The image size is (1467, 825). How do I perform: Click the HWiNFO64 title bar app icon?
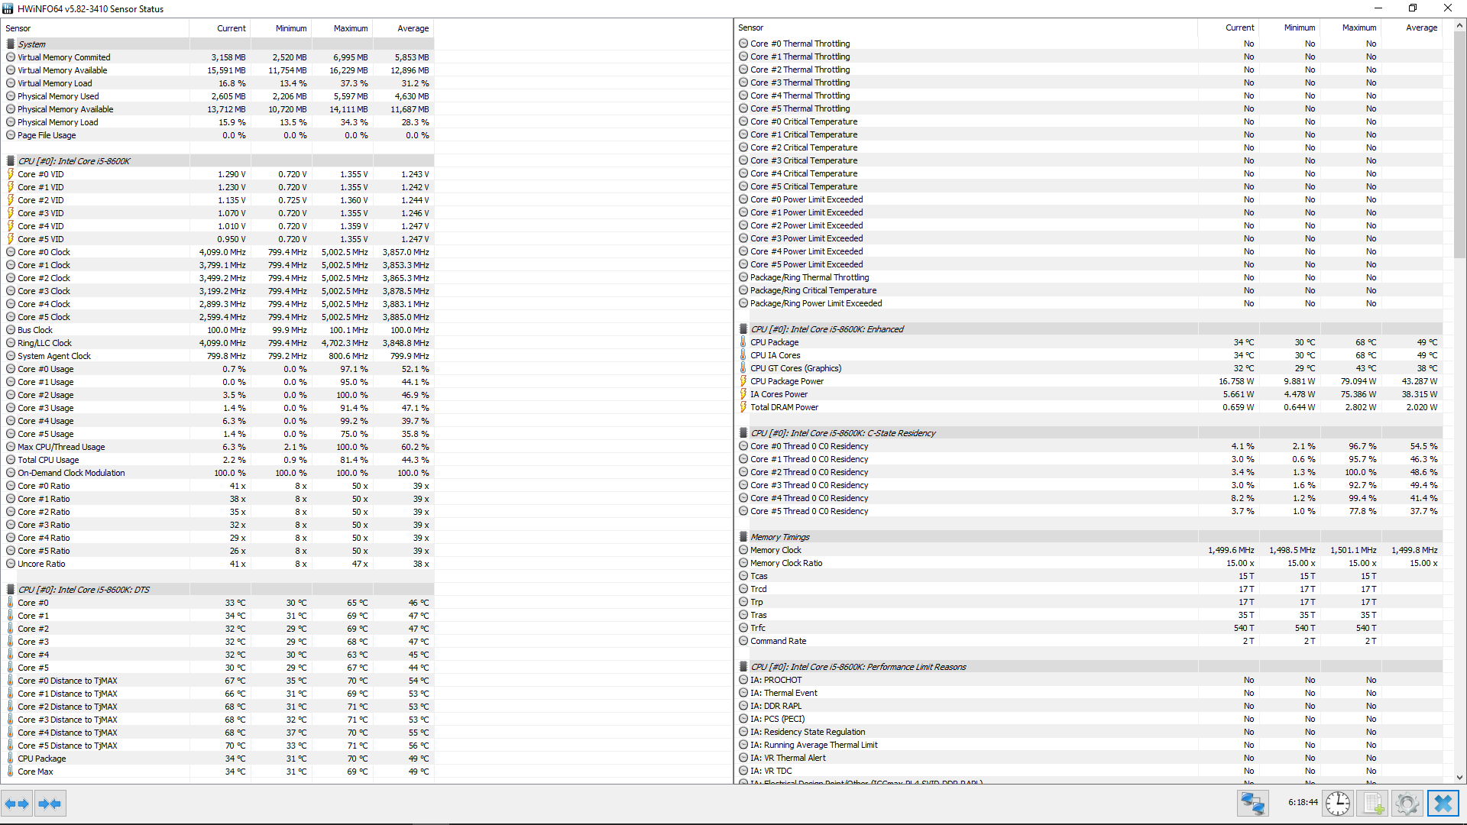point(8,8)
